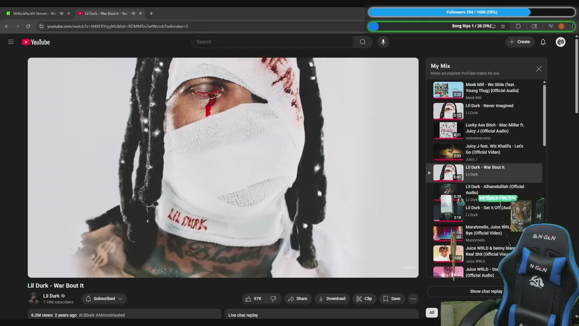Close the My Mix playlist panel
Viewport: 579px width, 326px height.
coord(539,69)
